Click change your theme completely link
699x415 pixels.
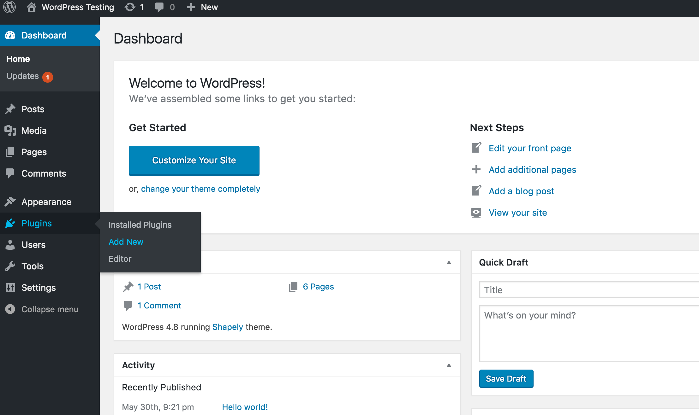point(201,188)
